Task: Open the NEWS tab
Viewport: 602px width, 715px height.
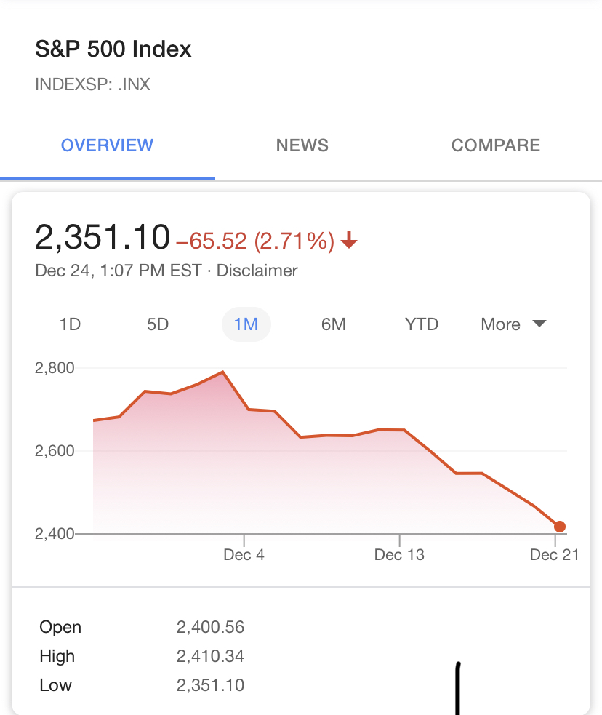Action: pos(302,145)
